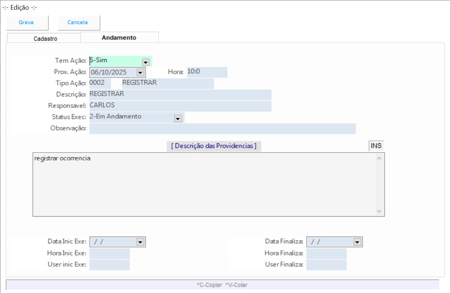Click the Grava button
This screenshot has height=293, width=450.
26,23
